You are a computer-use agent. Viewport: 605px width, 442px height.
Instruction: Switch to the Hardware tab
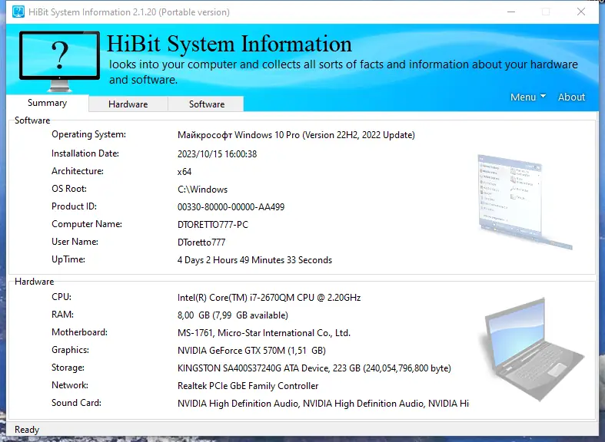pos(128,104)
